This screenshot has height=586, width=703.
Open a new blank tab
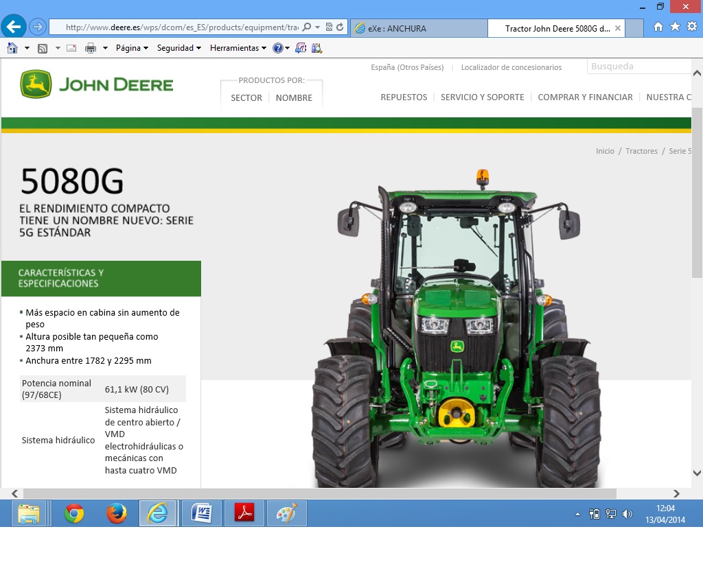634,28
